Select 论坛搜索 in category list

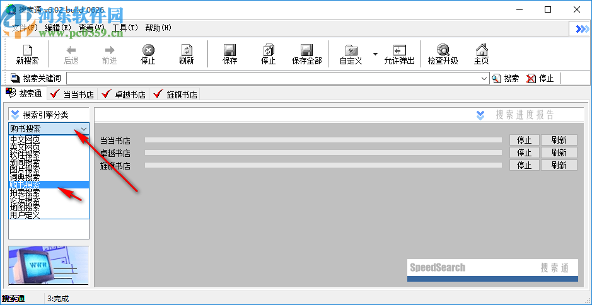click(x=49, y=200)
